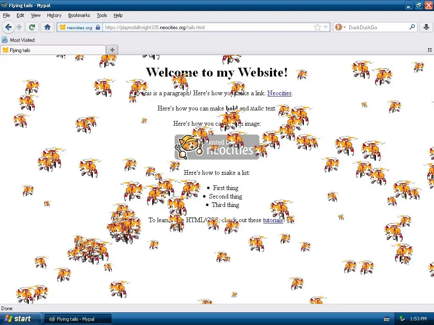Viewport: 434px width, 325px height.
Task: Click the First thing list item
Action: 225,188
